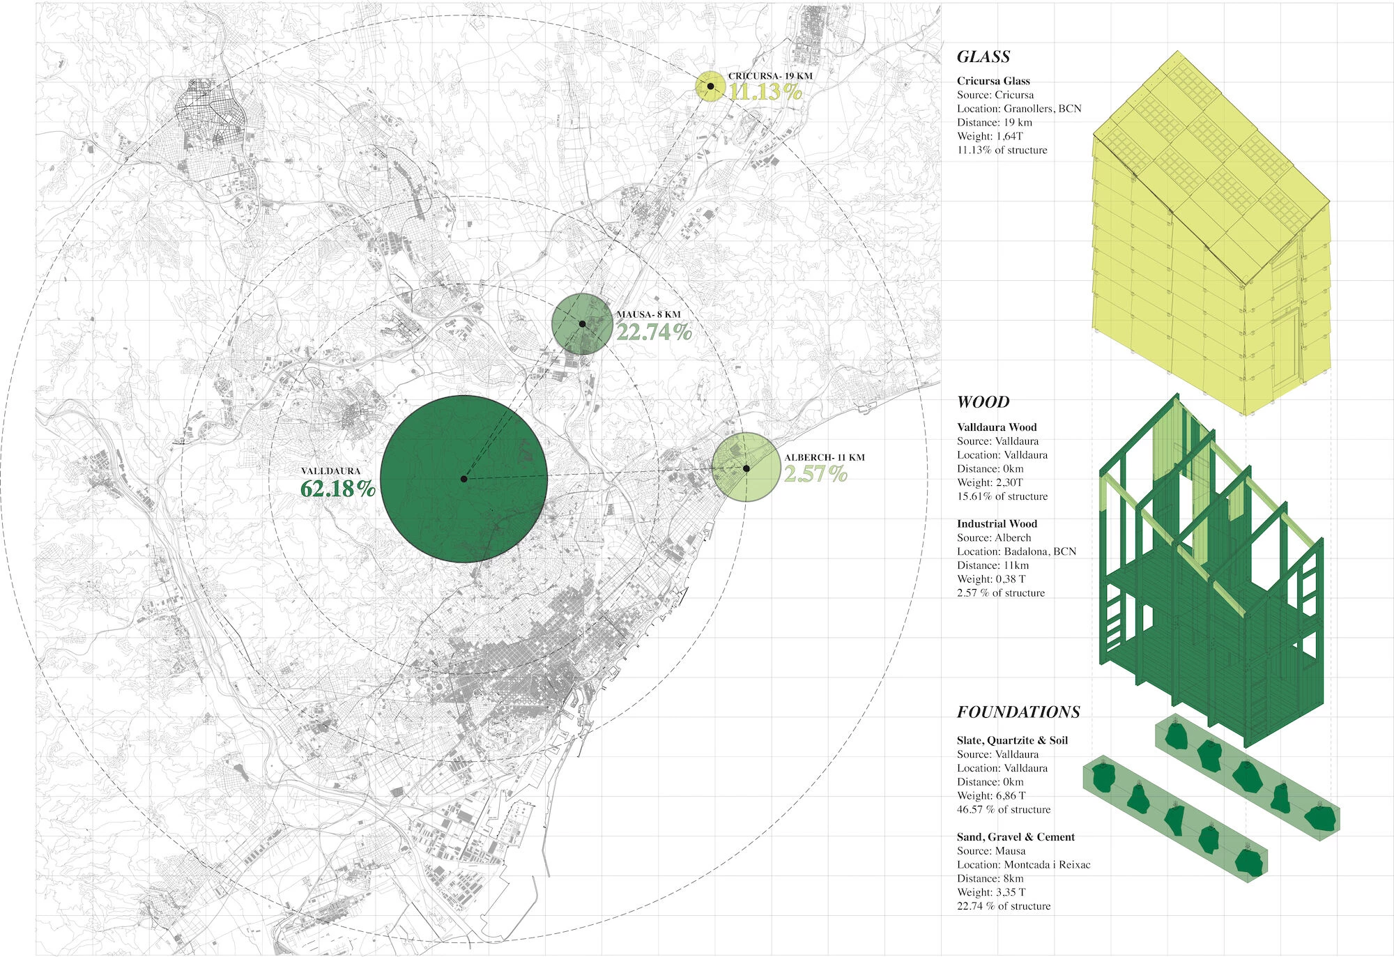Click the Industrial Wood subheading
1394x957 pixels.
coord(997,523)
